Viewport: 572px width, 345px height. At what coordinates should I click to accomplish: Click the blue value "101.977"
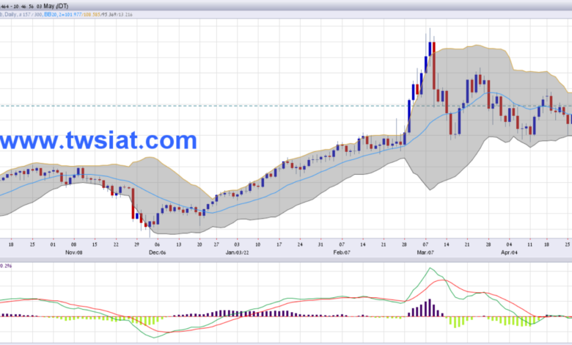click(73, 15)
